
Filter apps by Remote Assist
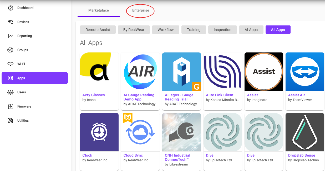(98, 30)
